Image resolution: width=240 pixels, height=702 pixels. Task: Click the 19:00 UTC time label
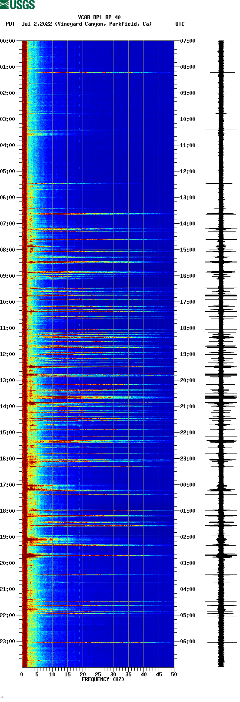coord(188,354)
